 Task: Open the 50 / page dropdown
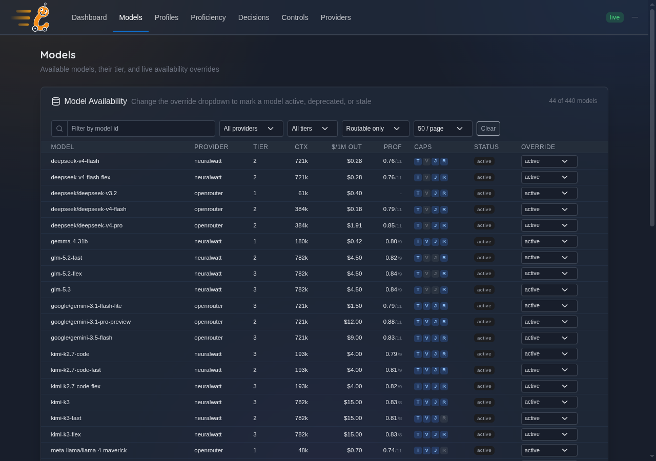[x=443, y=129]
